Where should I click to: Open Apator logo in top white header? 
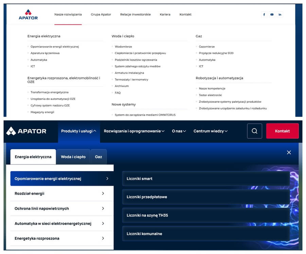click(x=28, y=15)
